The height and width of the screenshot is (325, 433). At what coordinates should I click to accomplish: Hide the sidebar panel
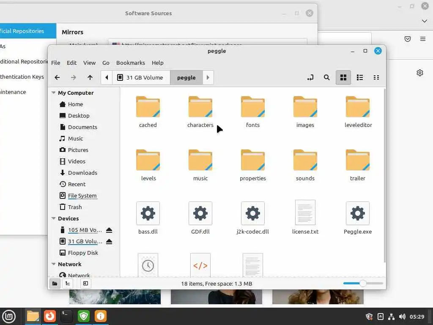tap(85, 284)
